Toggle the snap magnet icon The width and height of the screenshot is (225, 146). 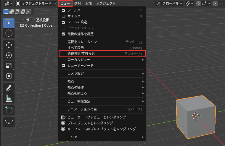(198, 4)
